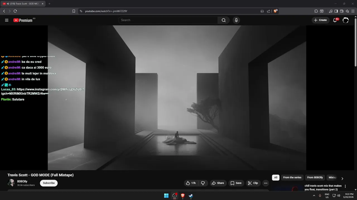Open Brave Wallet icon
This screenshot has height=200, width=357.
[x=342, y=11]
